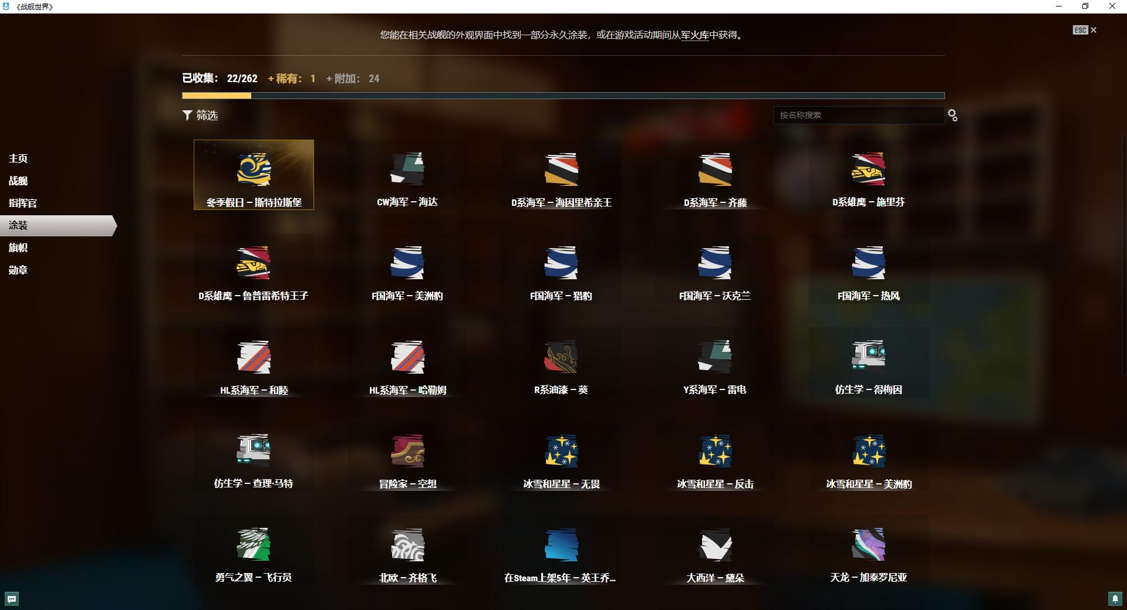Click the collection progress bar

563,96
